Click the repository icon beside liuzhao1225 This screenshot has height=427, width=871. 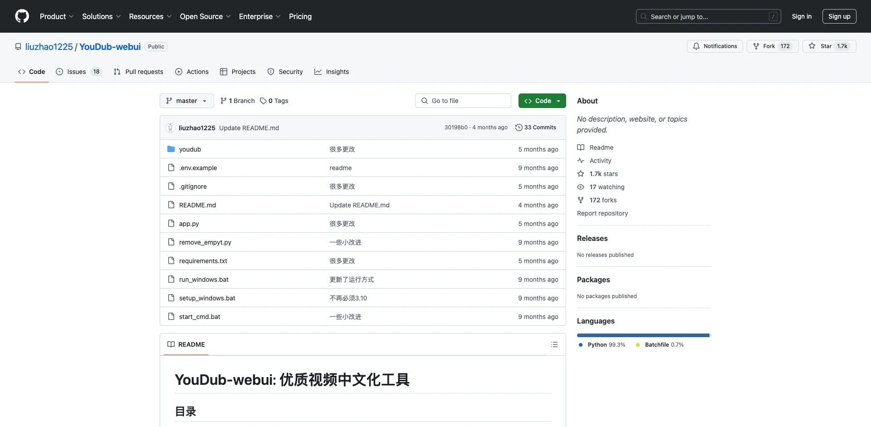pyautogui.click(x=18, y=47)
